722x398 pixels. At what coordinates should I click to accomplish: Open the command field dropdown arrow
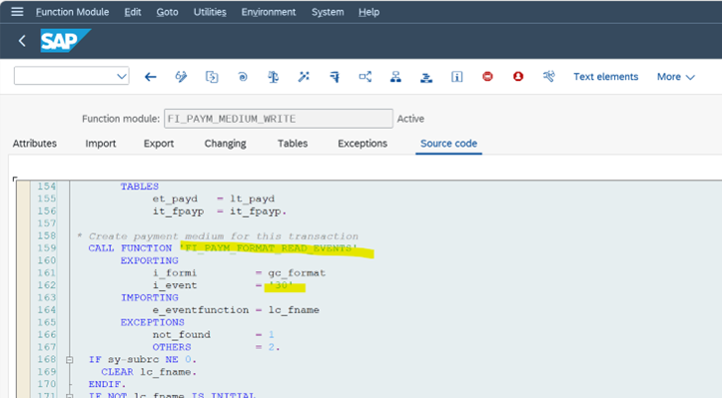click(x=122, y=77)
